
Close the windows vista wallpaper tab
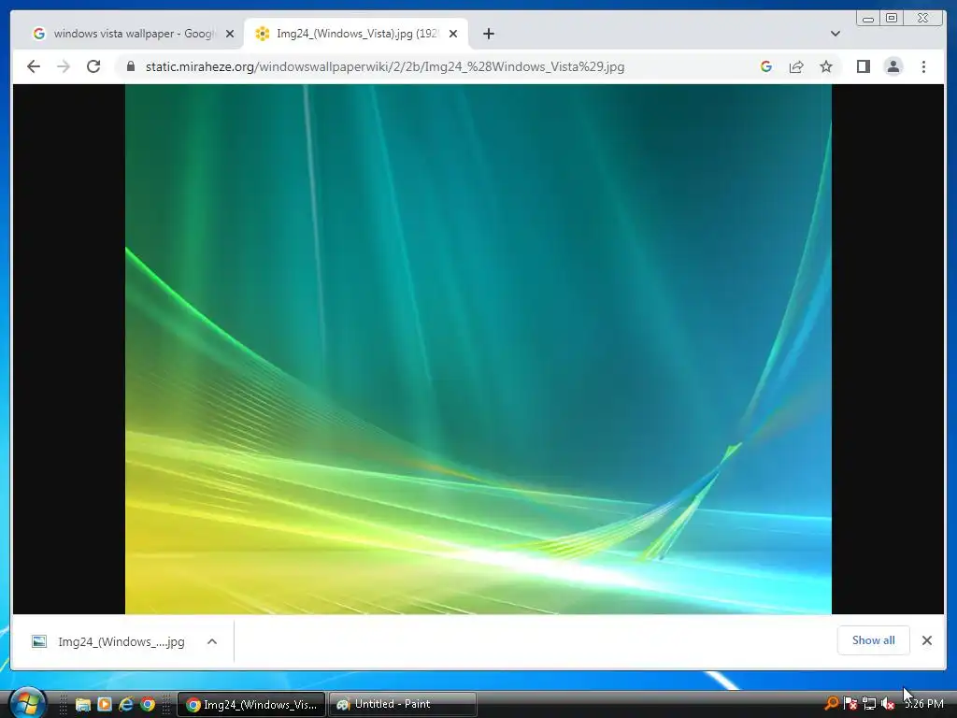[x=230, y=34]
